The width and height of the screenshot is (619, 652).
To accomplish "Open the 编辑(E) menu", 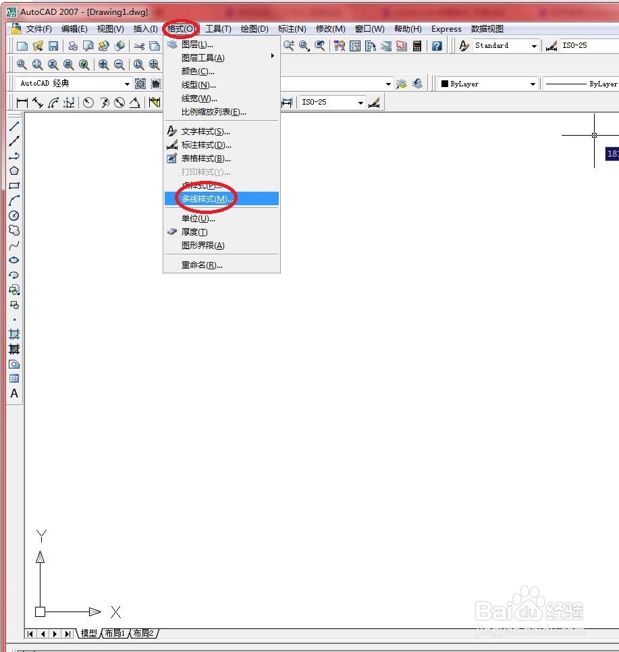I will (x=74, y=29).
